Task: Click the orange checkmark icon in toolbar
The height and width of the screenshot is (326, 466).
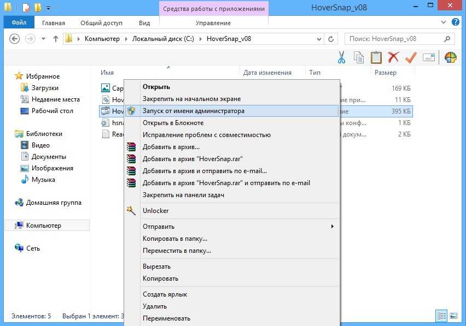Action: 411,57
